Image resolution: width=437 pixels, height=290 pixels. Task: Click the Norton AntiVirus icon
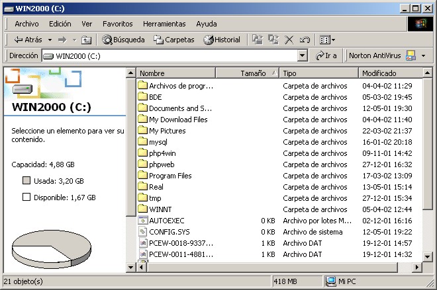[411, 55]
